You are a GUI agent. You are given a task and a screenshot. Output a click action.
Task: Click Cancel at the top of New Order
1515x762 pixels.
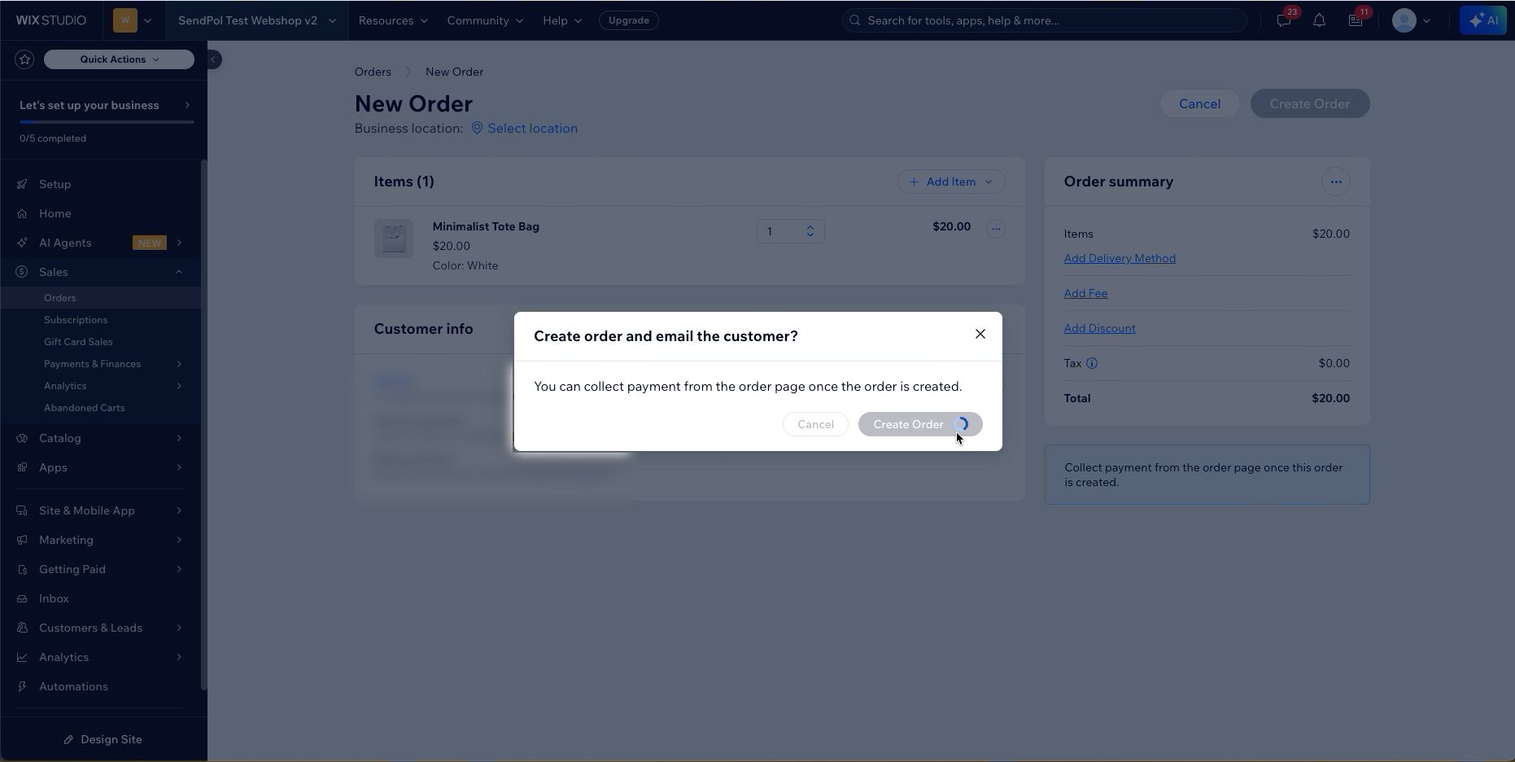coord(1199,103)
